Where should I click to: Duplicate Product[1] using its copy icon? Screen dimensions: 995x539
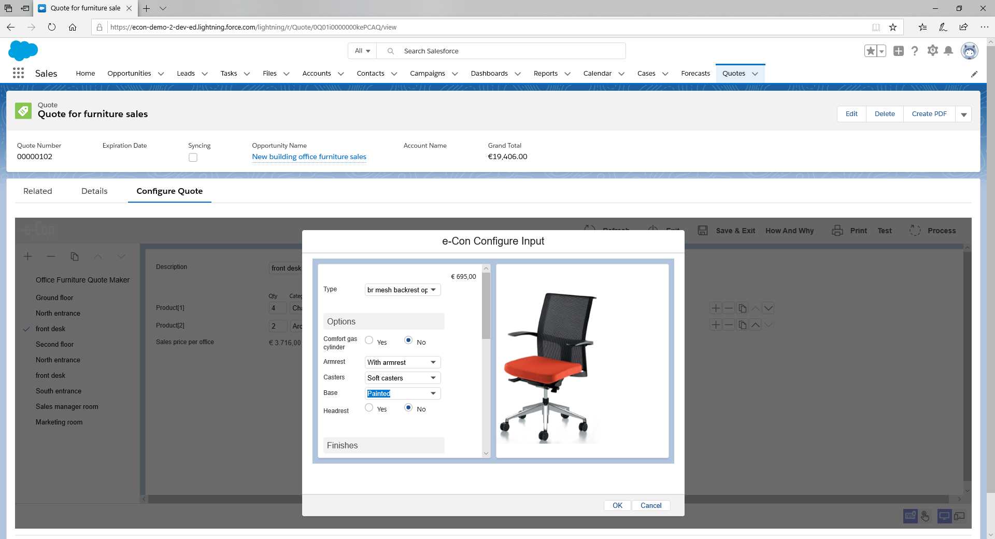click(742, 307)
